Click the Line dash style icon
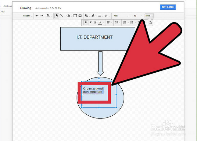This screenshot has height=141, width=197. 106,16
